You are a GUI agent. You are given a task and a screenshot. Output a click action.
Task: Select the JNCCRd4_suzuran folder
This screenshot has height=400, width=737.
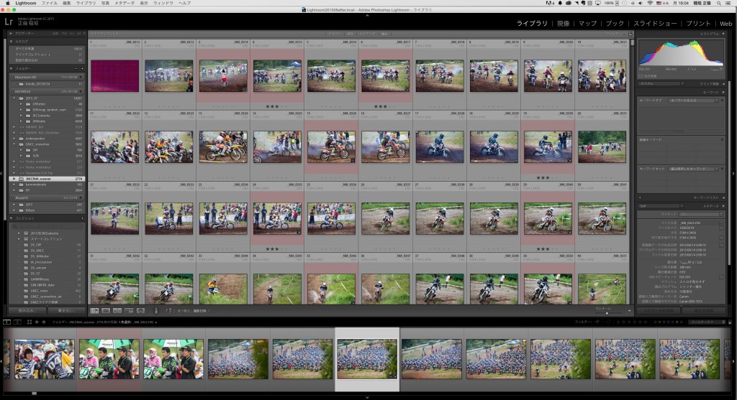[47, 179]
